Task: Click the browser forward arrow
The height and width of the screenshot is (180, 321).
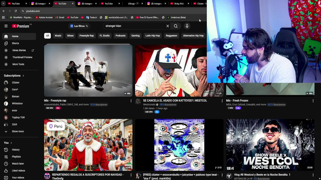Action: pyautogui.click(x=10, y=11)
